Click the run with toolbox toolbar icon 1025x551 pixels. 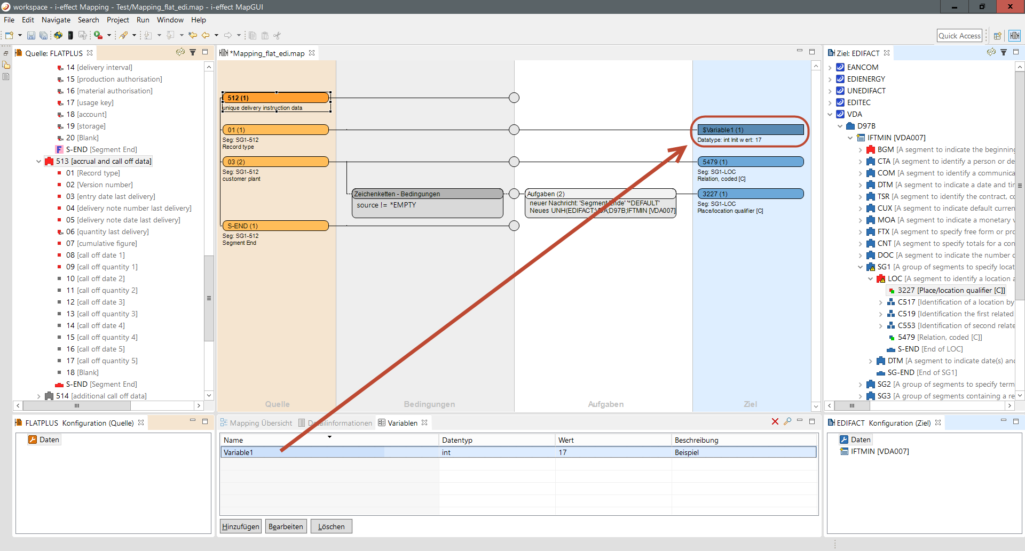click(x=98, y=36)
